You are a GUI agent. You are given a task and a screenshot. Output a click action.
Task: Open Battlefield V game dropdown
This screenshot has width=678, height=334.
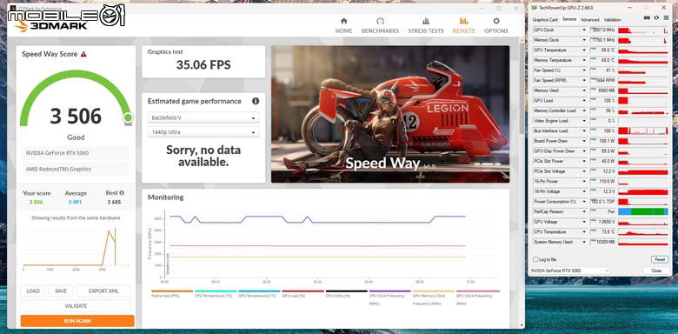coord(203,117)
